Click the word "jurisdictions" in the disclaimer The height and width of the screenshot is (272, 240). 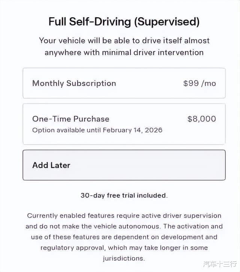[x=124, y=259]
